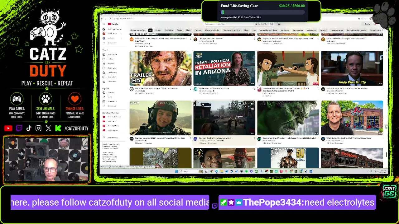Expand the You section chevron
Screen dimensions: 399x224
click(107, 50)
